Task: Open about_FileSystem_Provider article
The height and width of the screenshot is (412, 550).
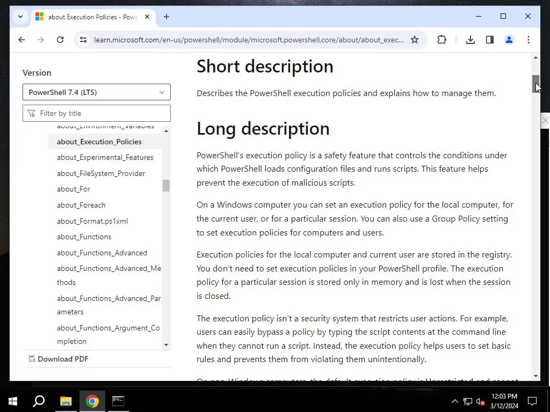Action: [x=101, y=173]
